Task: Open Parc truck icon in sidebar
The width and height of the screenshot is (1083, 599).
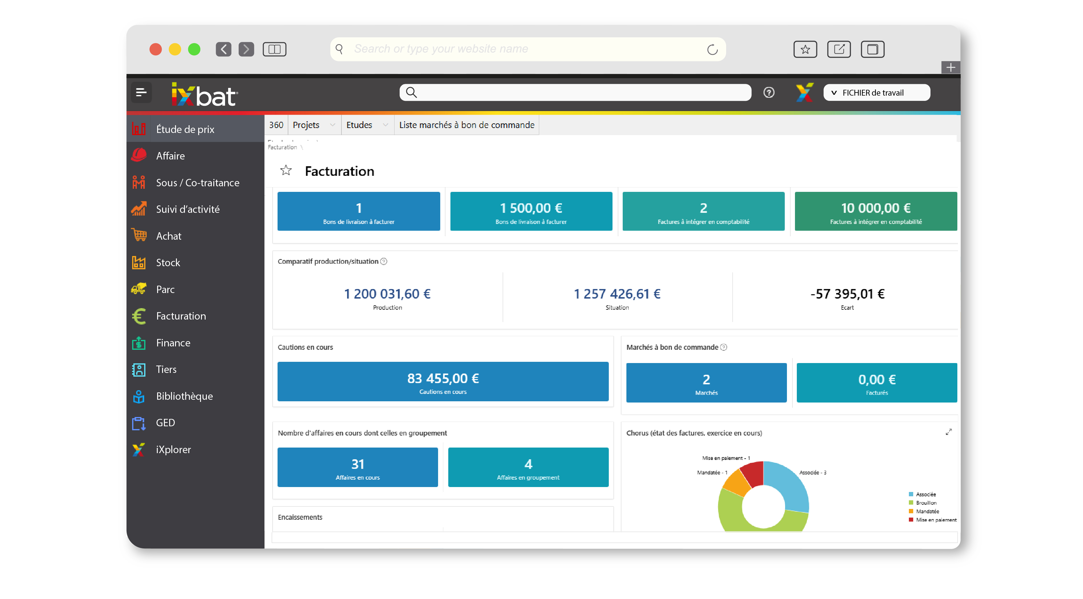Action: pyautogui.click(x=139, y=289)
